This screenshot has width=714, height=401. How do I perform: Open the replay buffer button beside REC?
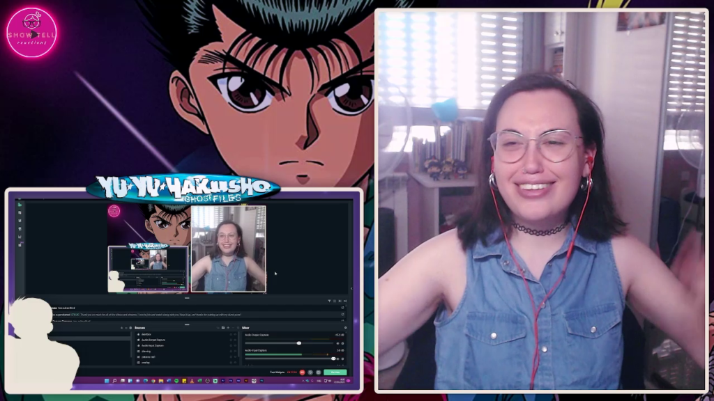[310, 372]
